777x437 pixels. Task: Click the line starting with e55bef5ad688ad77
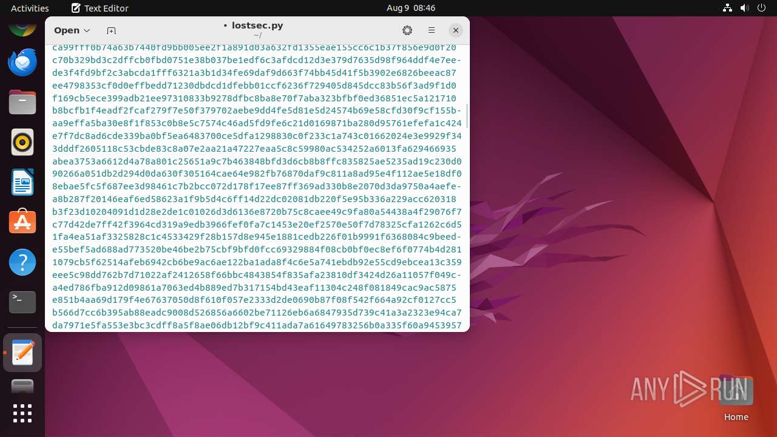(x=257, y=249)
